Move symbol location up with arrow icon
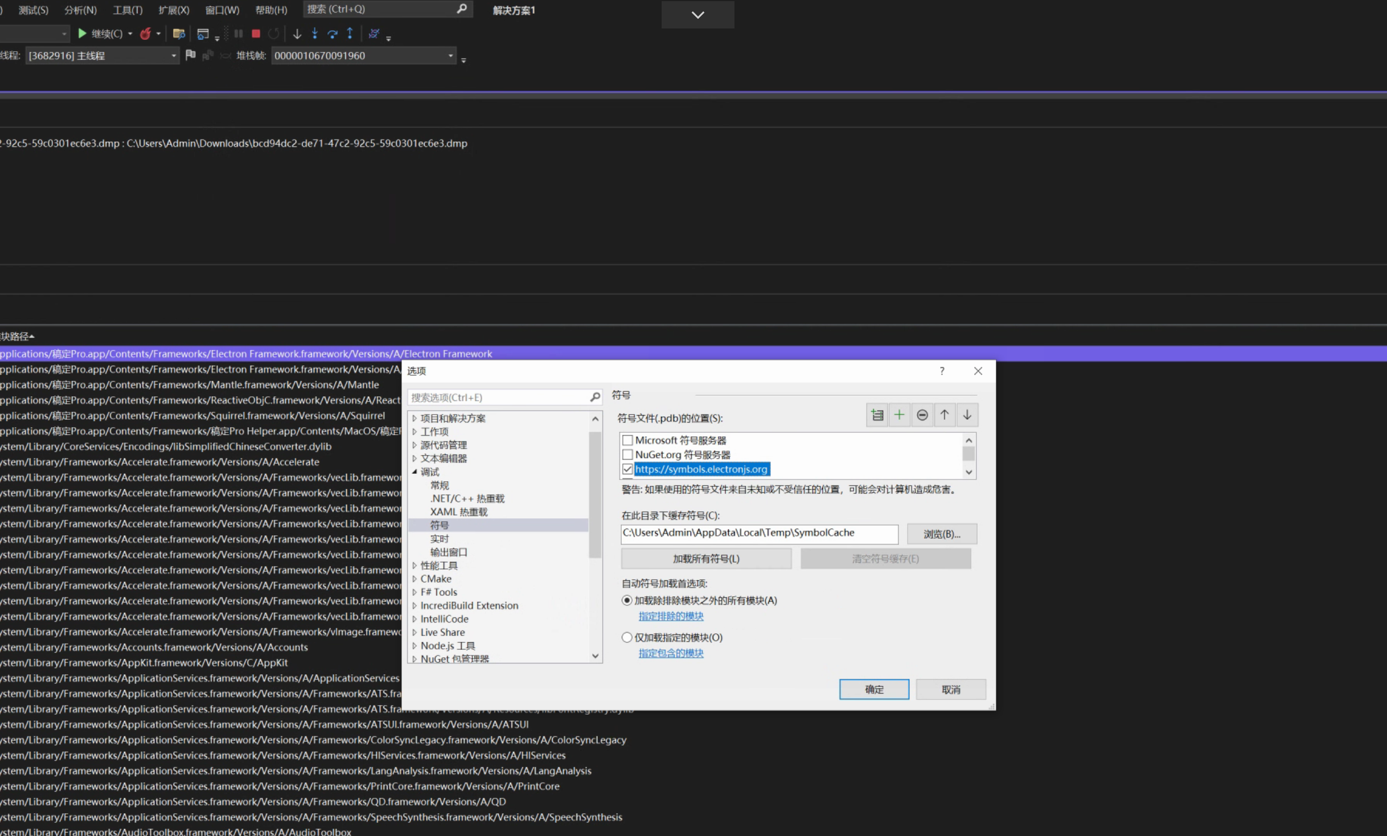The width and height of the screenshot is (1387, 836). click(x=945, y=415)
